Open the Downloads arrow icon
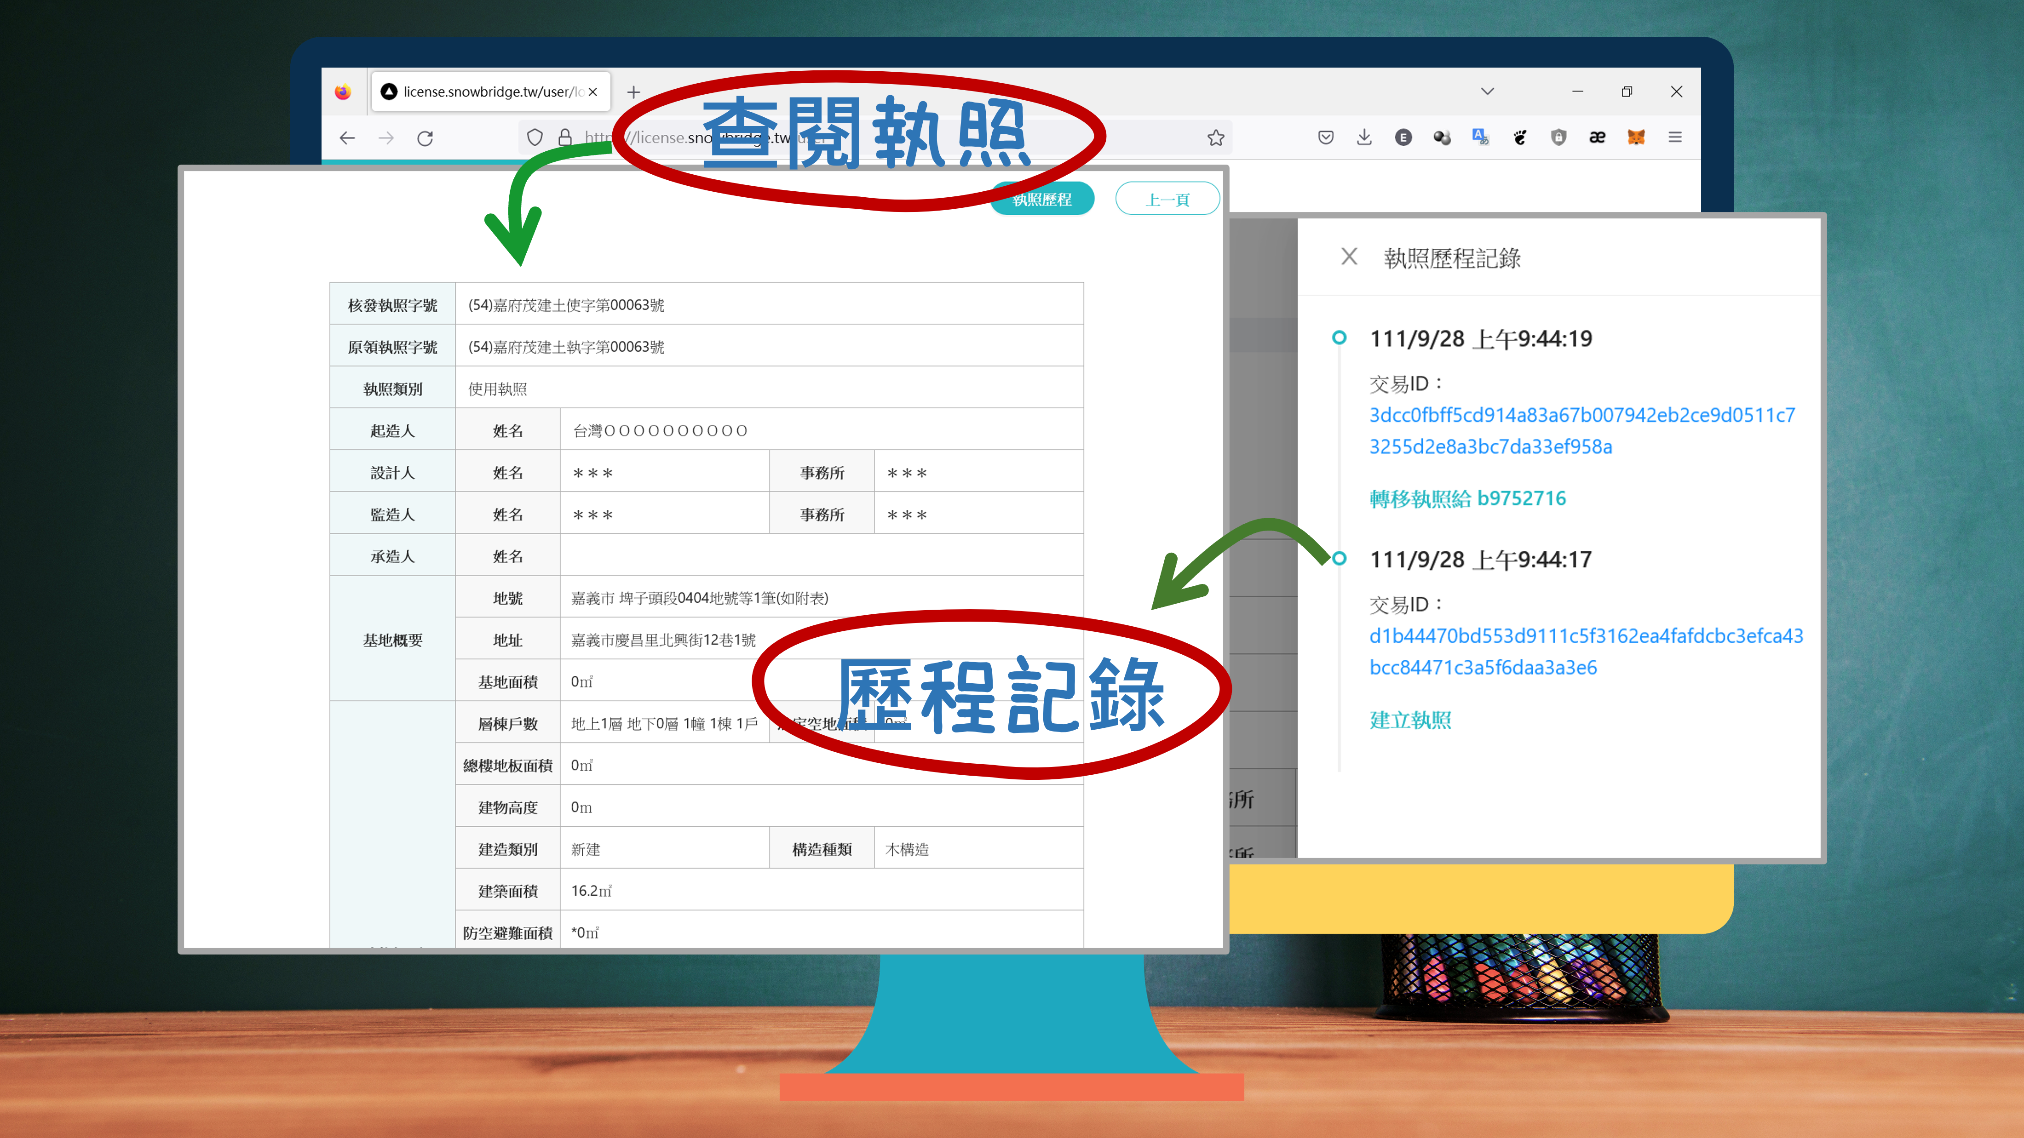 (1364, 137)
